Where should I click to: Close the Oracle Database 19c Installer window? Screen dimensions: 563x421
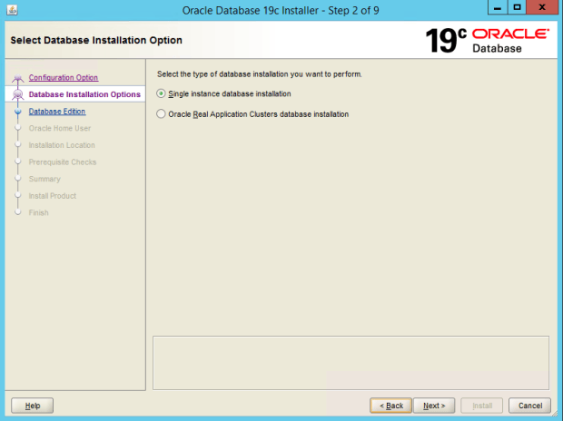pos(542,7)
